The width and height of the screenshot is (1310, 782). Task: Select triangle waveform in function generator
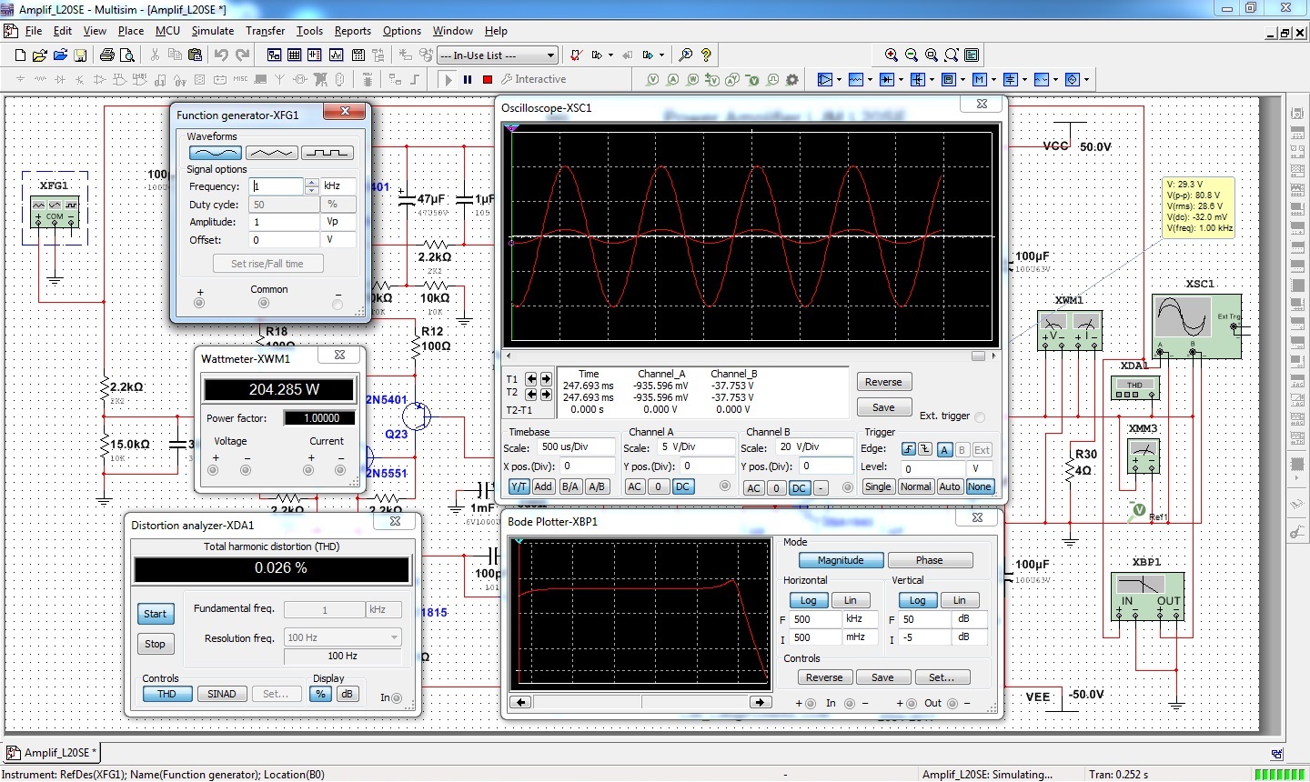[271, 153]
